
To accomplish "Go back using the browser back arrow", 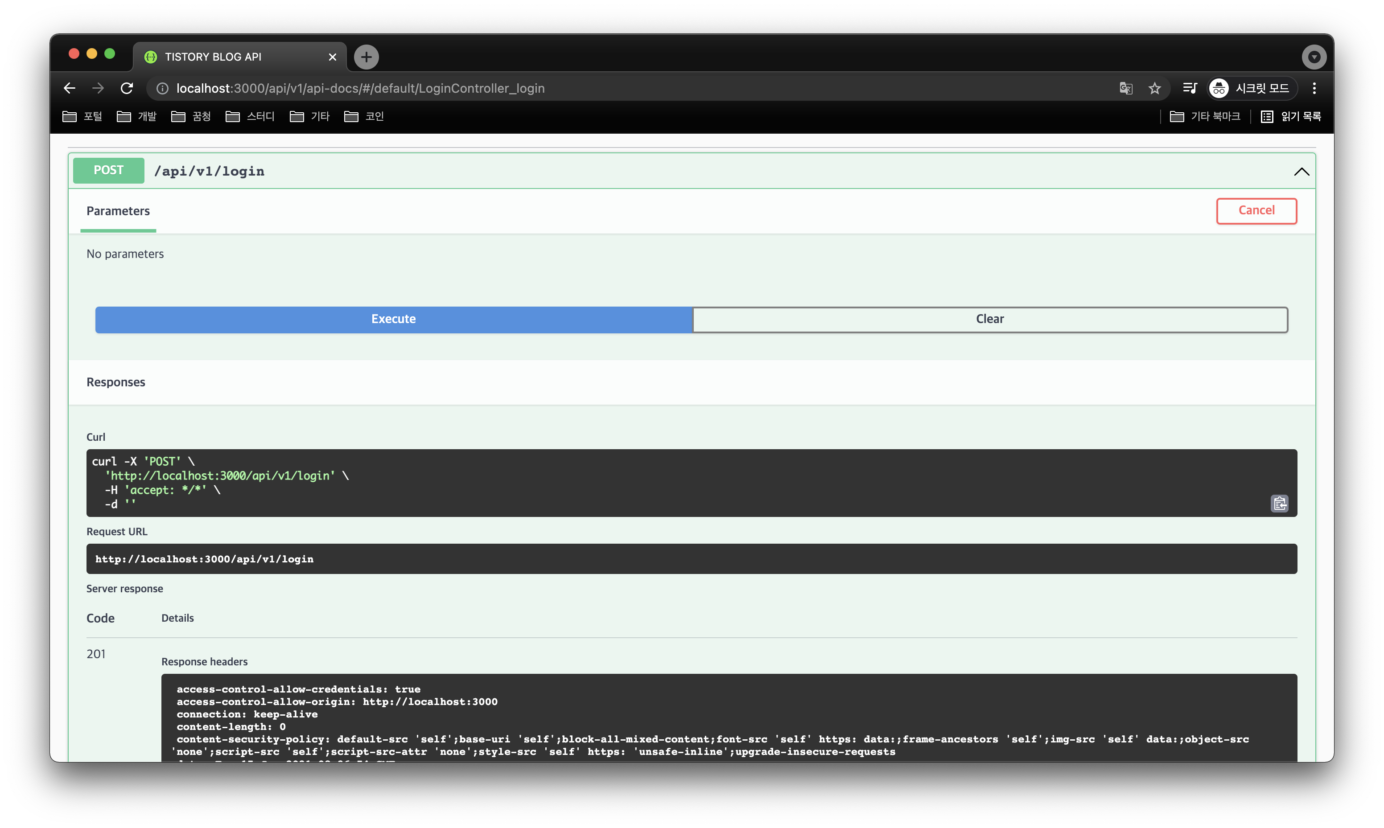I will coord(69,88).
